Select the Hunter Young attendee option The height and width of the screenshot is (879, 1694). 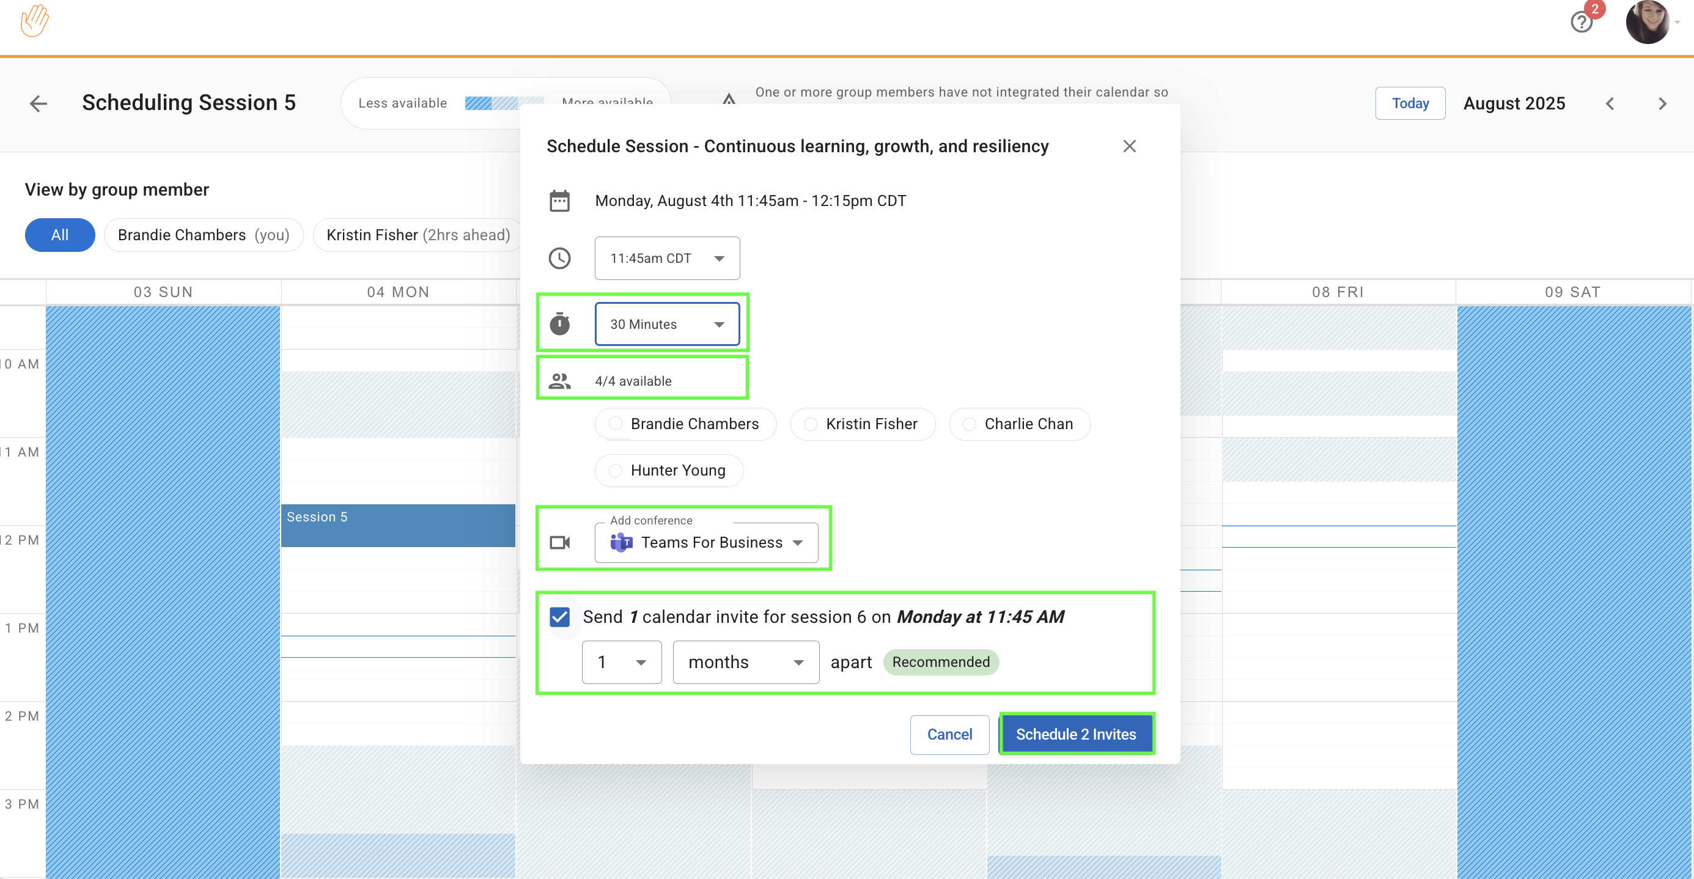669,470
